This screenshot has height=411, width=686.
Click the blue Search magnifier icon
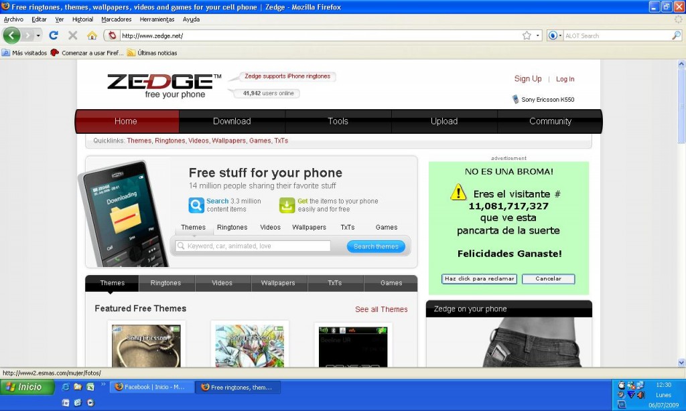click(x=196, y=205)
